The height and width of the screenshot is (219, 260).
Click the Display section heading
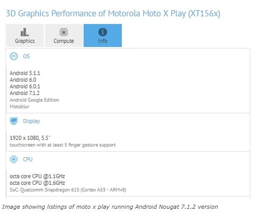[x=32, y=121]
